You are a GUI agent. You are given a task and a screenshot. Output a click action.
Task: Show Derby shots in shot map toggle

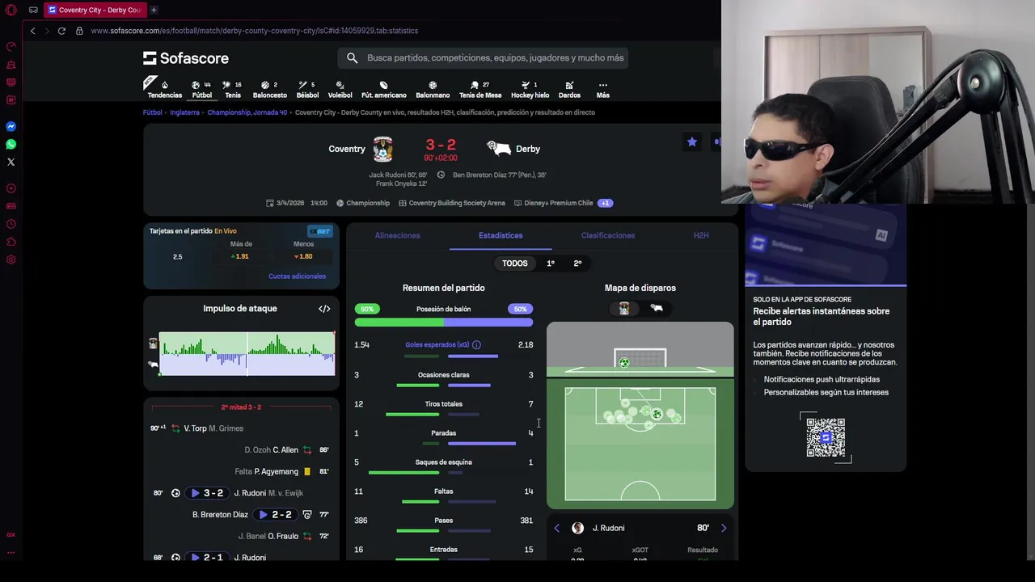(x=657, y=309)
